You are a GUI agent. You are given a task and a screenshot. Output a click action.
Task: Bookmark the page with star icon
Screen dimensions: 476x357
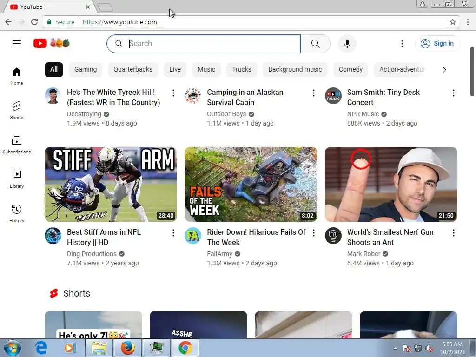pos(453,22)
